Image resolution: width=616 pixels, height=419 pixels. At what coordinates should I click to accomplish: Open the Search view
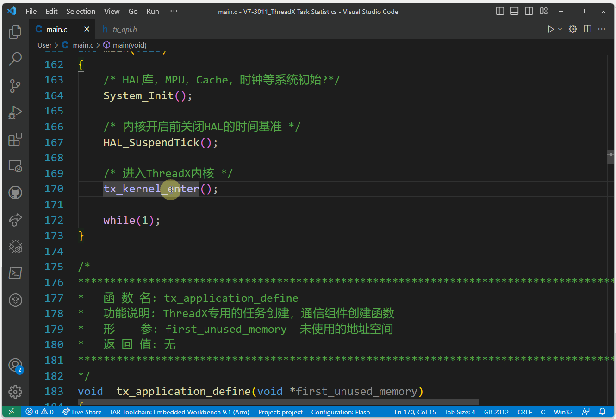[15, 59]
